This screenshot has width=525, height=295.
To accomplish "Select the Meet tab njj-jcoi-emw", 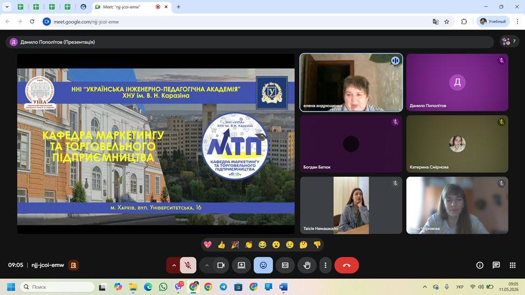I will tap(132, 6).
